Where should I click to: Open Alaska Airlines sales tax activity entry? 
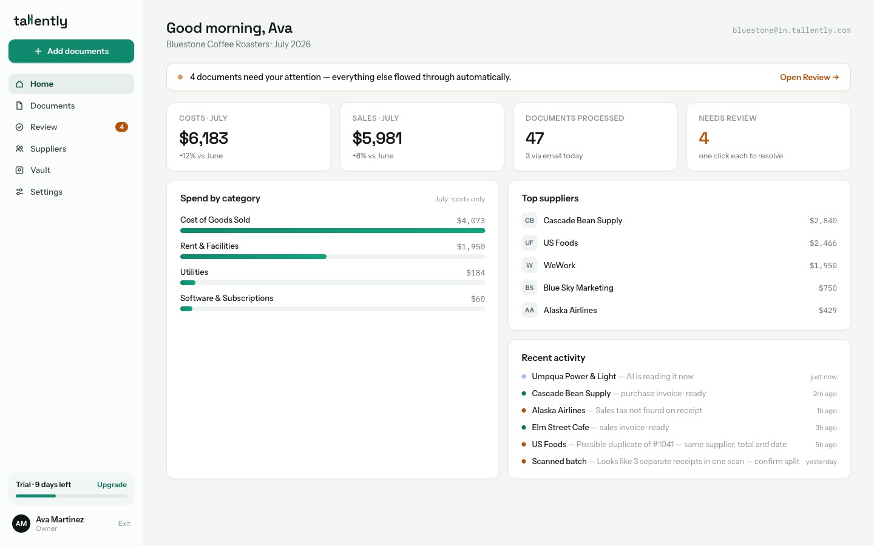coord(679,411)
